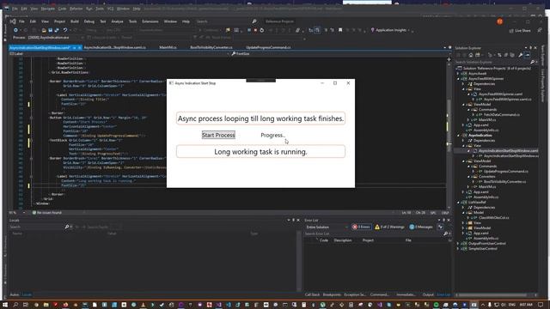Collapse the AsyncFeedWithSpinner project node
This screenshot has height=309, width=550.
(x=458, y=79)
